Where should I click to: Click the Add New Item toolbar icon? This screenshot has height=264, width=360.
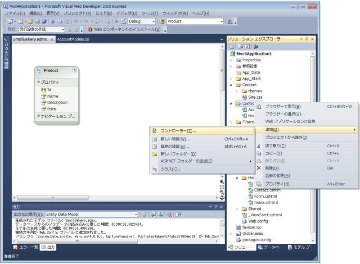20,21
